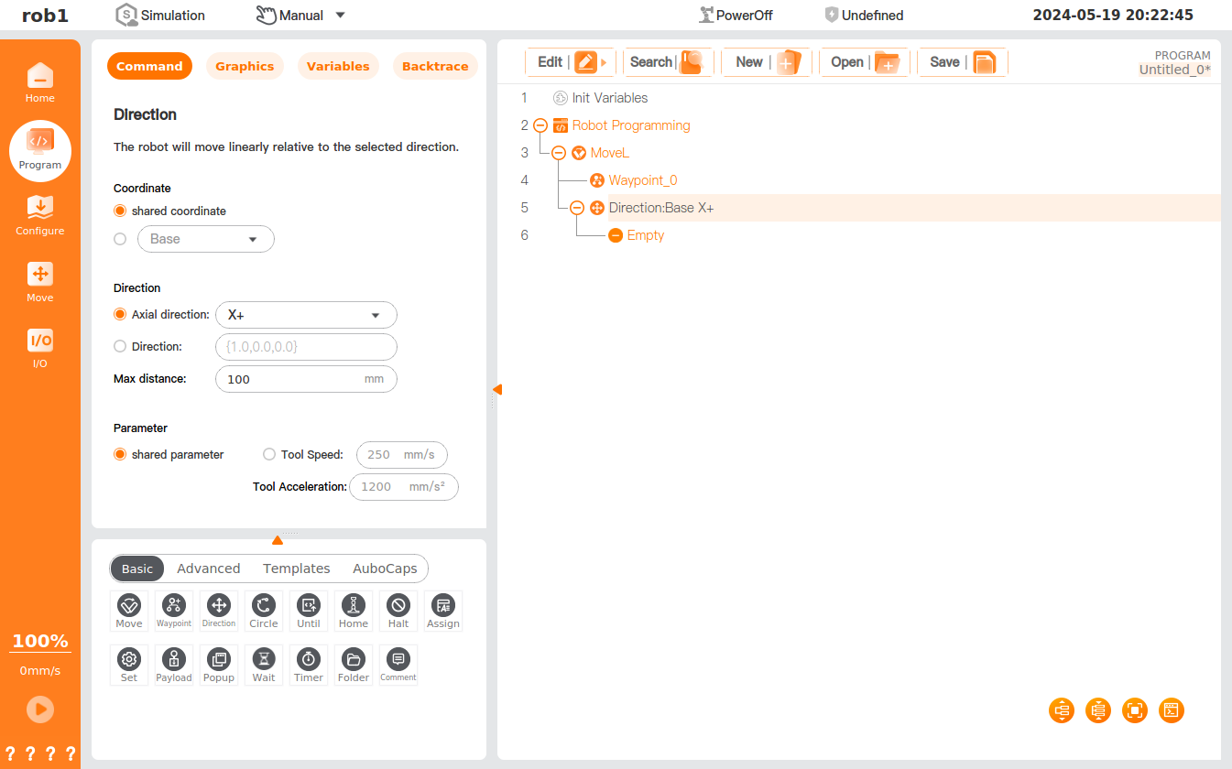Select the Until command icon
The image size is (1232, 769).
click(308, 610)
